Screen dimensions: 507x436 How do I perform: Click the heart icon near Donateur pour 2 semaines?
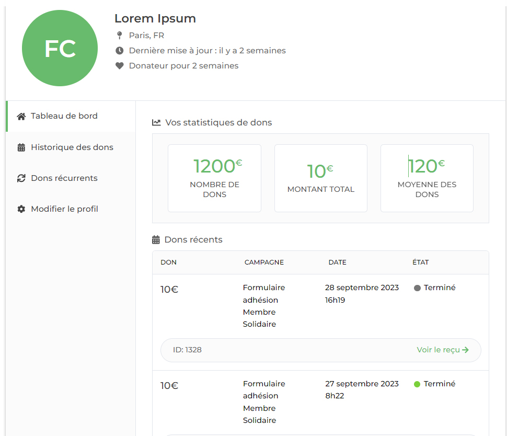click(x=120, y=66)
